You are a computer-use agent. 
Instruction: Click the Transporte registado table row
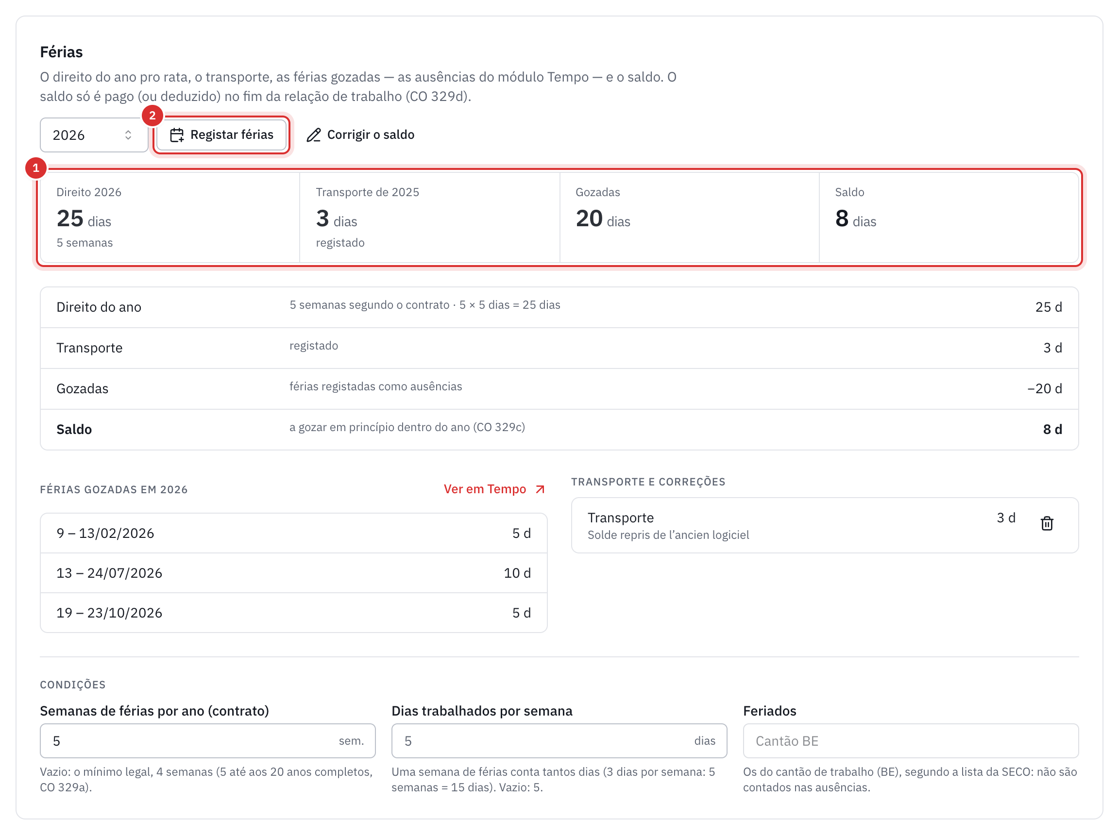tap(559, 348)
